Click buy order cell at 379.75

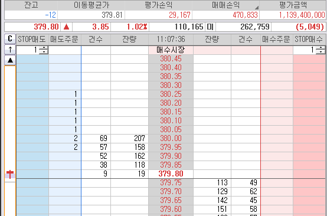pyautogui.click(x=277, y=183)
